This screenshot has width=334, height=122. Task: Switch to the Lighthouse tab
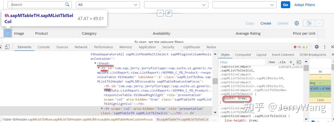coord(192,47)
